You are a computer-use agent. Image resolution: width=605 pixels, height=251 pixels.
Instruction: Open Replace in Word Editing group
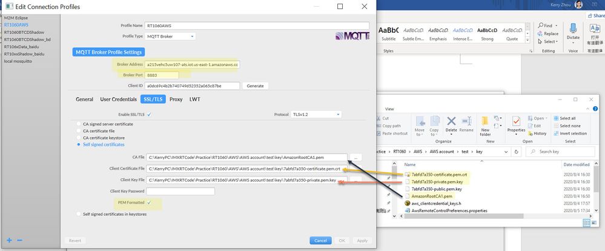(548, 33)
